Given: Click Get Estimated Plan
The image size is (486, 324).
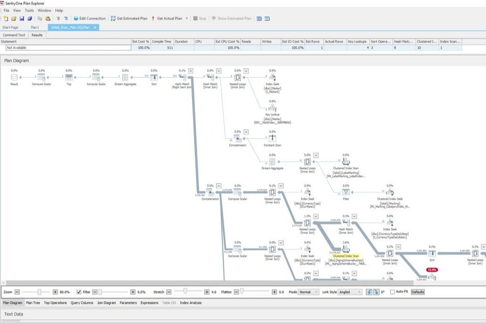Looking at the screenshot, I should 129,18.
